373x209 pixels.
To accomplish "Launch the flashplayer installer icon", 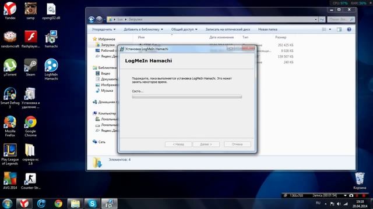I will click(x=30, y=39).
